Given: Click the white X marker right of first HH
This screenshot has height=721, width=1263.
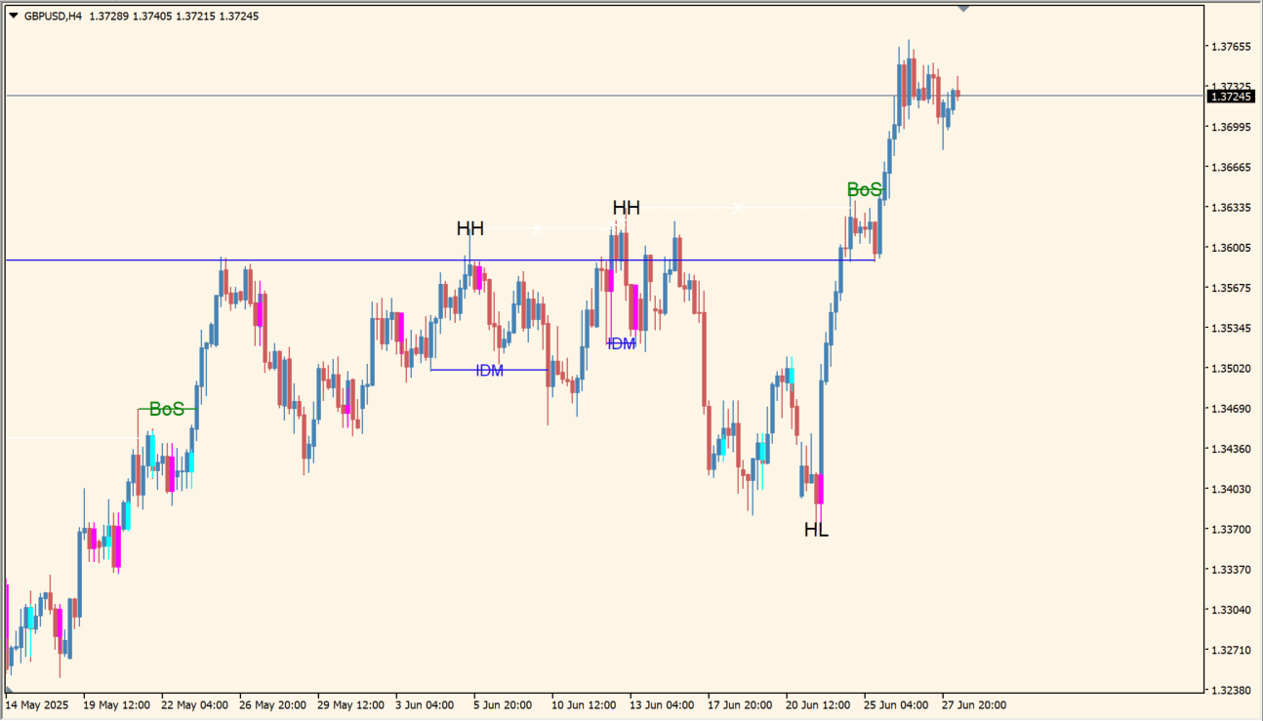Looking at the screenshot, I should (x=538, y=228).
